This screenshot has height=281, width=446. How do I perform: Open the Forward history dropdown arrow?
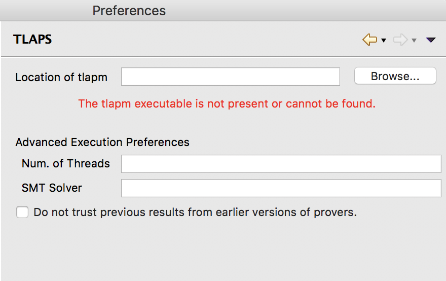coord(414,41)
